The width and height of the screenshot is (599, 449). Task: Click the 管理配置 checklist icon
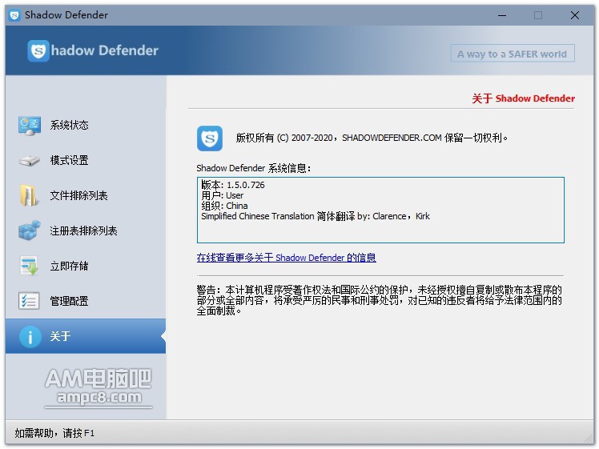(x=29, y=300)
